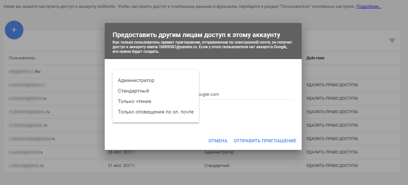Viewport: 408px width, 185px height.
Task: Click the Действия column header
Action: (x=315, y=58)
